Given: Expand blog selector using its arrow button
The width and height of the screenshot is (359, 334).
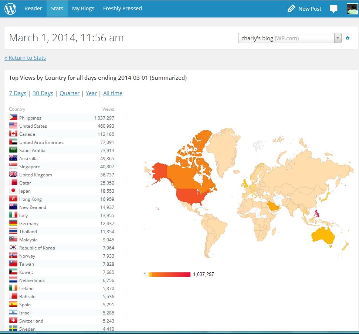Looking at the screenshot, I should 338,38.
